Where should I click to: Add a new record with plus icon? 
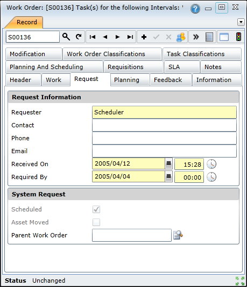point(144,37)
